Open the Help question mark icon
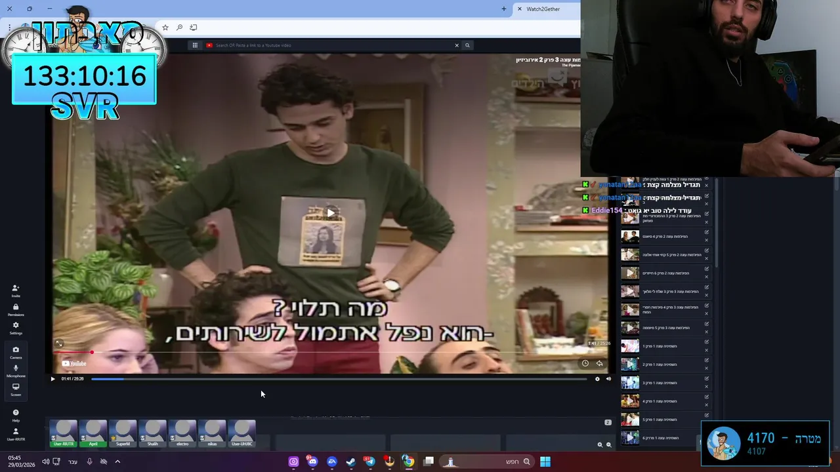840x472 pixels. point(16,415)
